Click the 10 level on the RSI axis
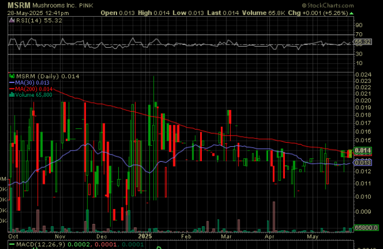Screen dimensions: 383x249 (x=359, y=63)
